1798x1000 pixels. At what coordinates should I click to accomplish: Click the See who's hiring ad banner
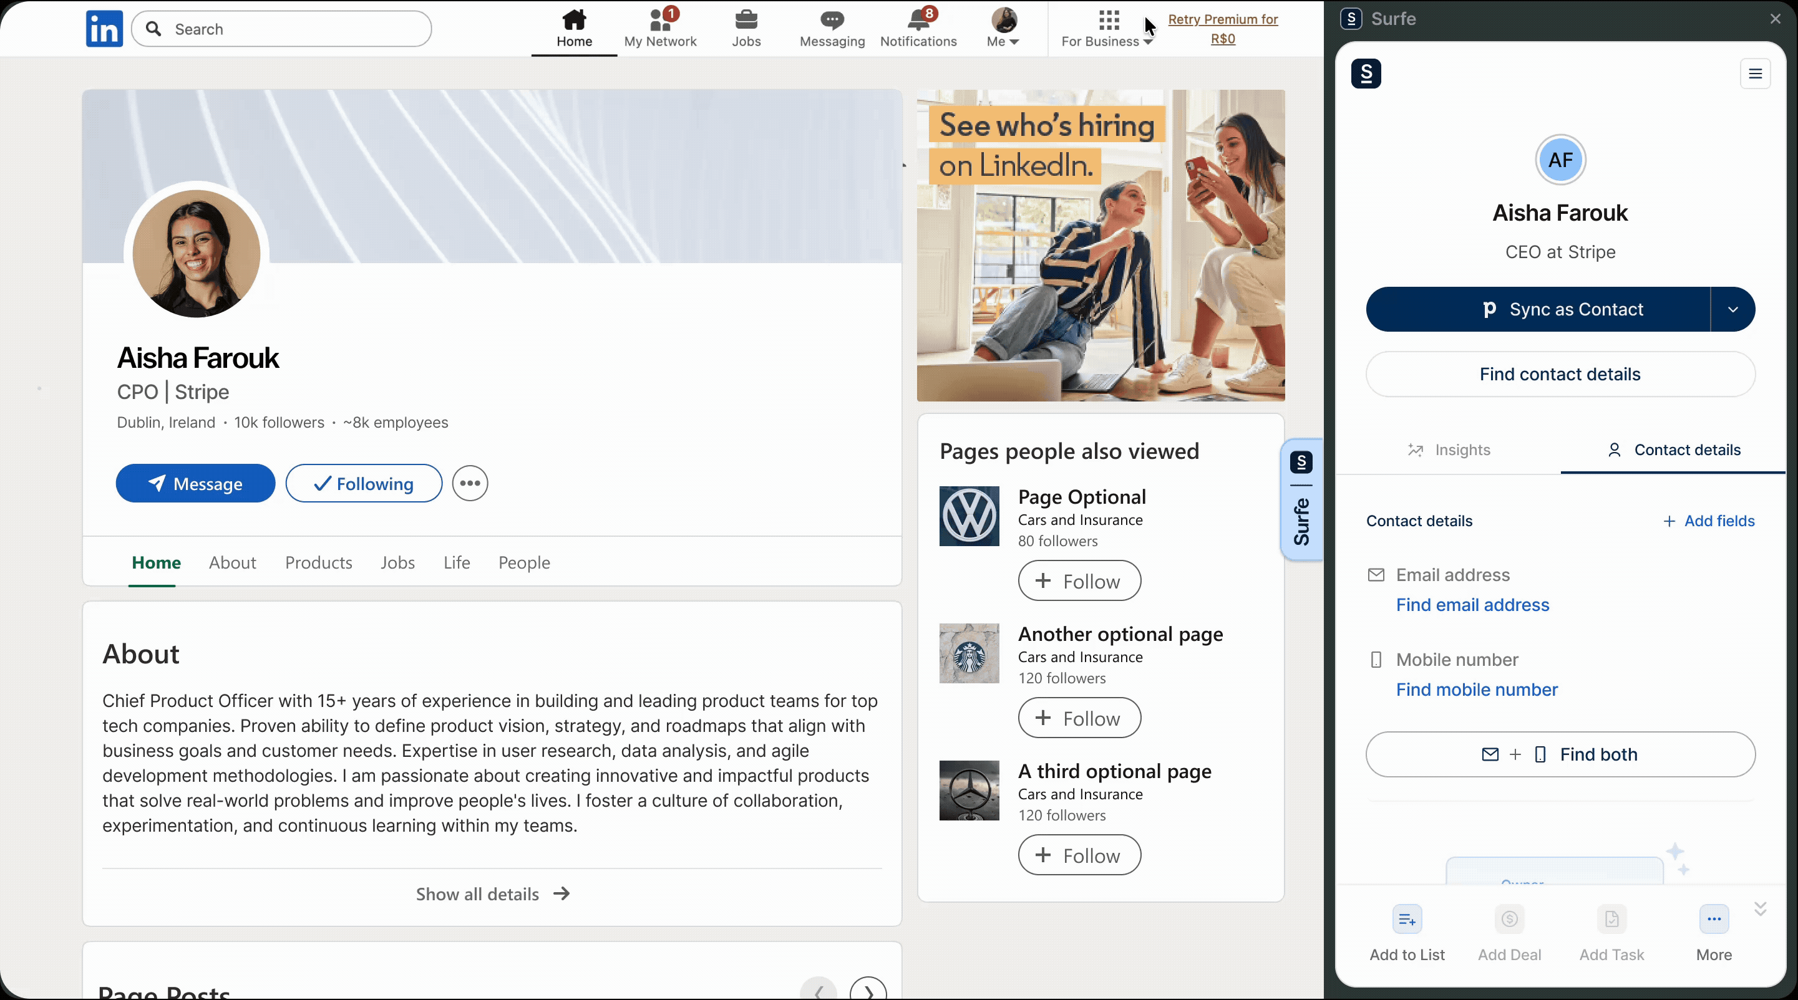[1101, 246]
